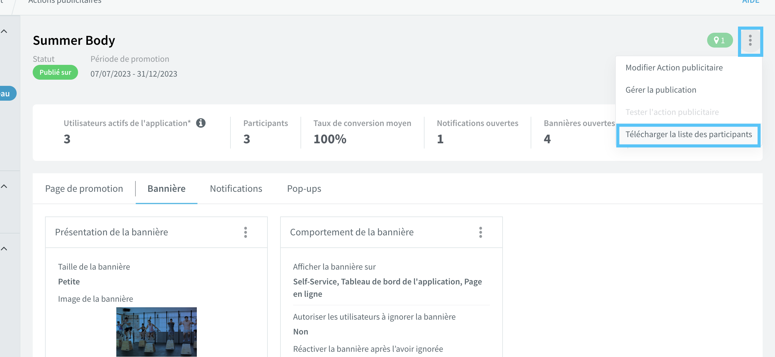
Task: Select the Bannière tab
Action: tap(167, 188)
